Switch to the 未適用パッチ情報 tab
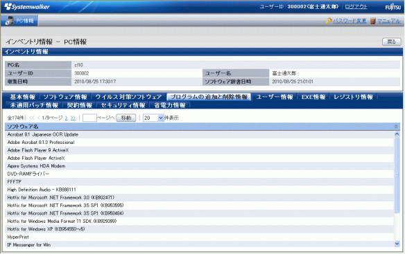405x254 pixels. coord(34,105)
